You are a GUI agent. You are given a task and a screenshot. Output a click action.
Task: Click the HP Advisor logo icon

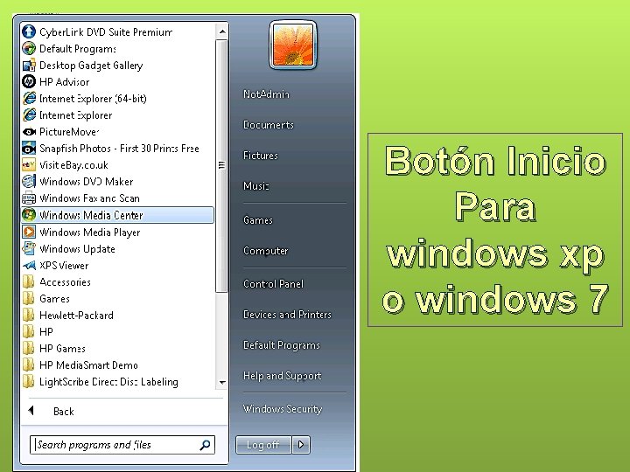coord(29,81)
